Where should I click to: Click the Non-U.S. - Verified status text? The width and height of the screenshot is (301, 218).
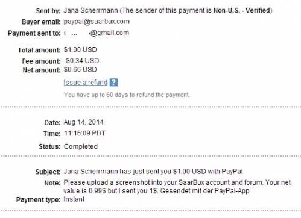(x=242, y=10)
